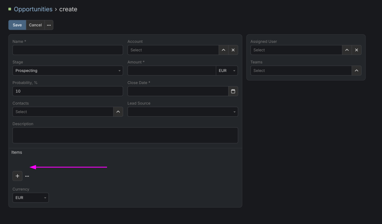Go to Opportunities breadcrumb link
Screen dimensions: 382x224
(x=33, y=9)
